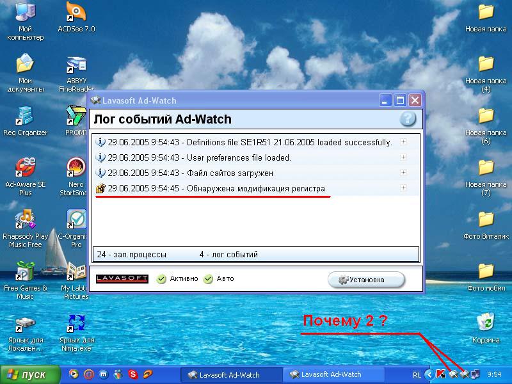Select Новая папка (6) folder
This screenshot has width=512, height=384.
coord(486,126)
